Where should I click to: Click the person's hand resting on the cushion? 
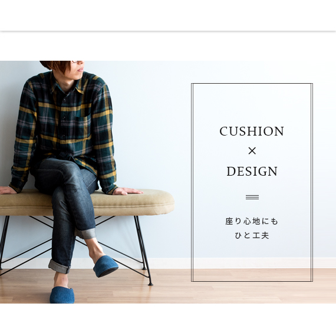(x=128, y=191)
